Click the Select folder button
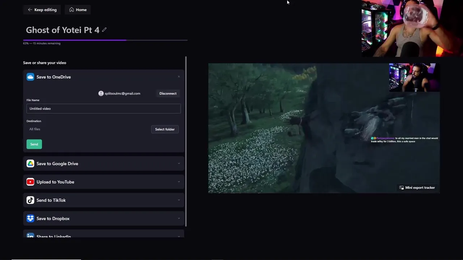 coord(165,129)
